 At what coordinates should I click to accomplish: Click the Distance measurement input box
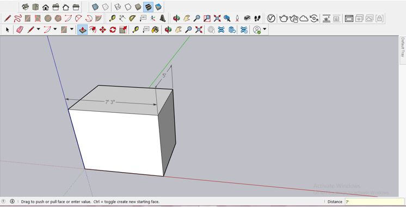pos(374,202)
